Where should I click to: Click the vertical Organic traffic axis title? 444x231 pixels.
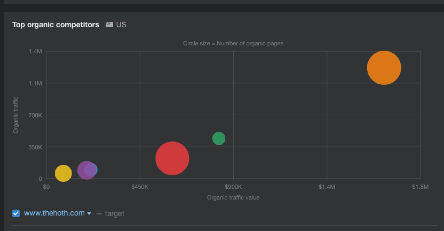coord(15,115)
